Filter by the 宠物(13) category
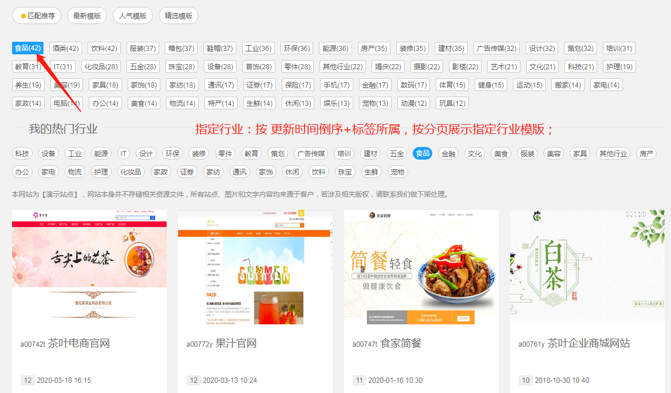 click(x=375, y=104)
